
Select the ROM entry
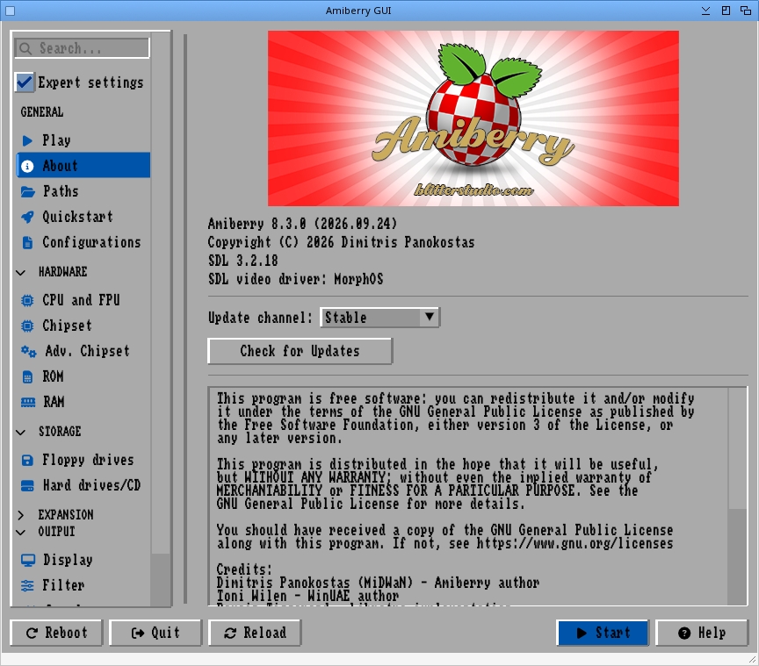click(x=83, y=376)
